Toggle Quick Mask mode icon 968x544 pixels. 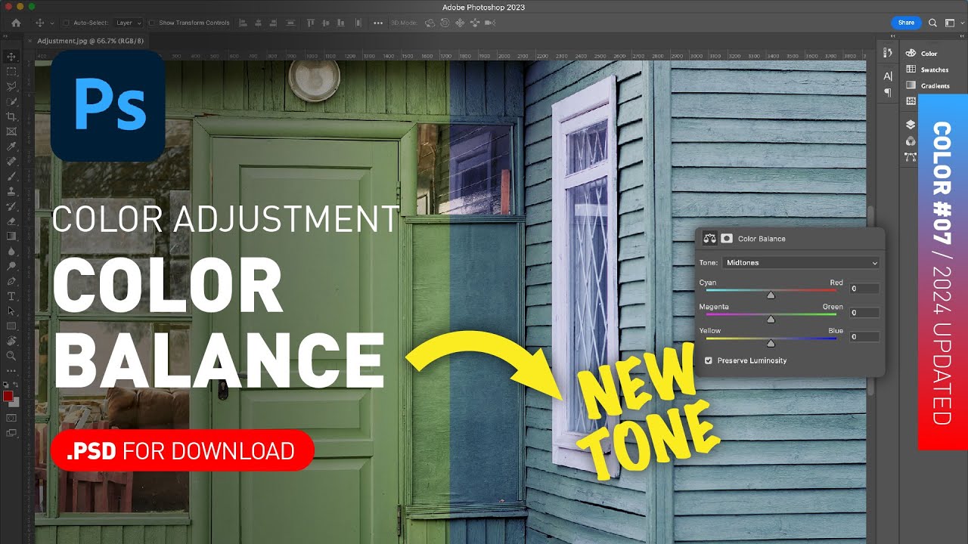point(11,417)
